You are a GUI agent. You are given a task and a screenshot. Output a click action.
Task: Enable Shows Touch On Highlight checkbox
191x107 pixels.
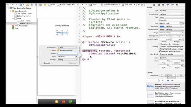160,46
